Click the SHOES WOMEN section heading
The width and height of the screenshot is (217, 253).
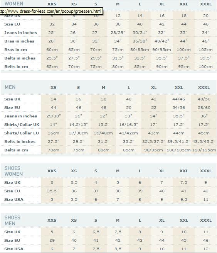coord(13,171)
